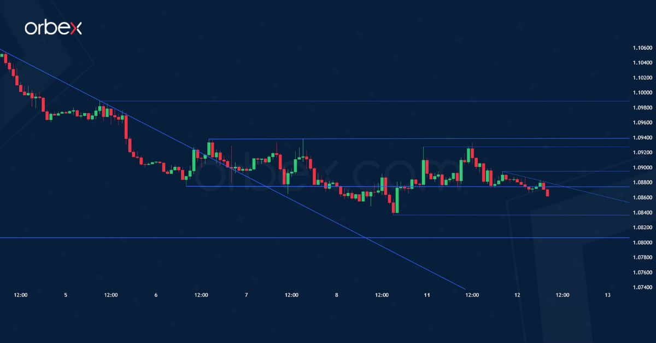Click the 1.09200 resistance line

(519, 147)
